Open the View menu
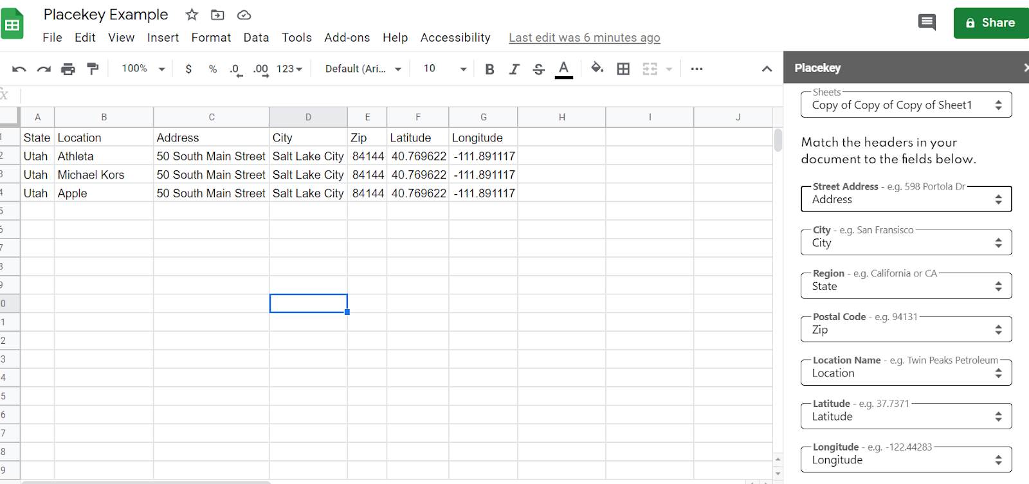 (x=122, y=38)
